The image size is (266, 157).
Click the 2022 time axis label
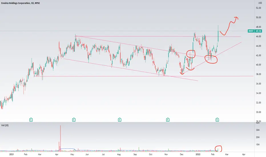[x=198, y=154]
